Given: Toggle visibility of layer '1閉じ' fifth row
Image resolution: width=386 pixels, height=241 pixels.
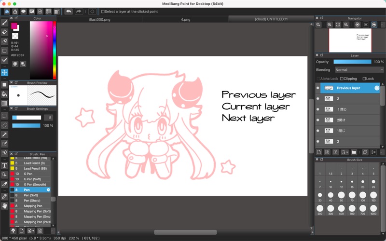Looking at the screenshot, I should pyautogui.click(x=318, y=131).
